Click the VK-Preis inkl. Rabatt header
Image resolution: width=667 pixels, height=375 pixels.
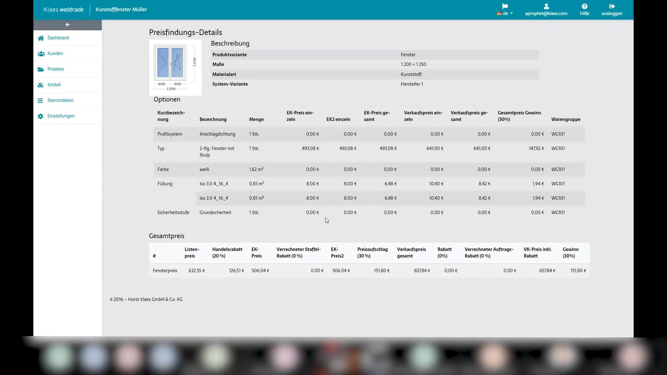[537, 253]
